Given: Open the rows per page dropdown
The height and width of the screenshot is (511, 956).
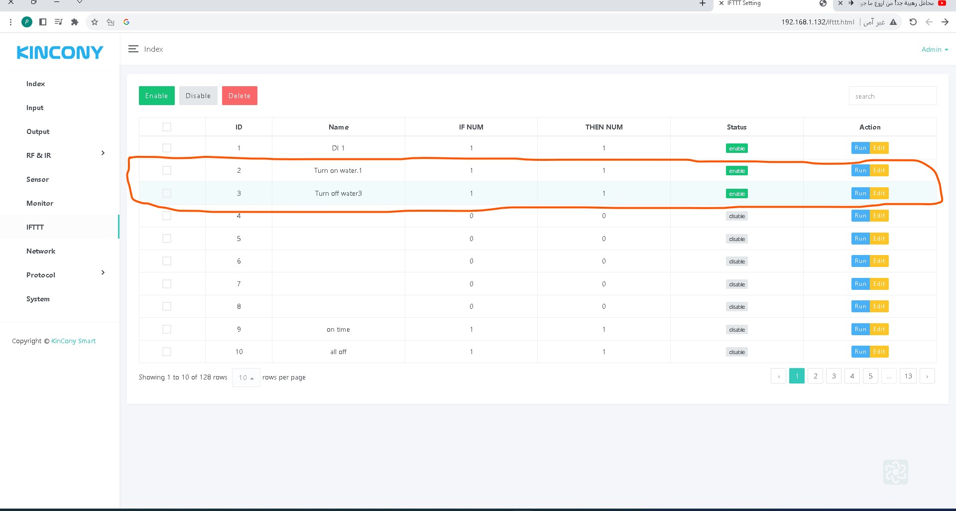Looking at the screenshot, I should pos(246,378).
